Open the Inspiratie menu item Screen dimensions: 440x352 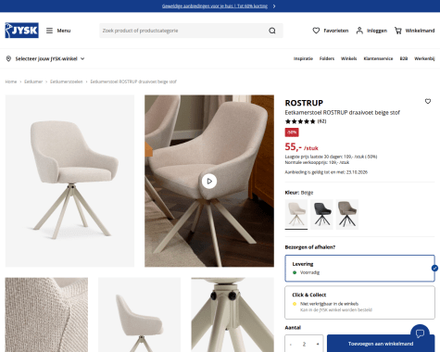[x=303, y=58]
